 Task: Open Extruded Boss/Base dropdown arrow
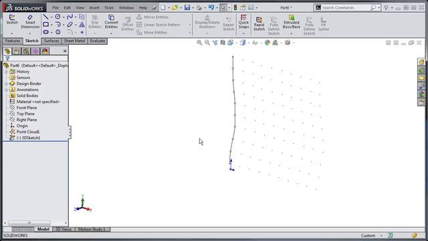click(292, 33)
